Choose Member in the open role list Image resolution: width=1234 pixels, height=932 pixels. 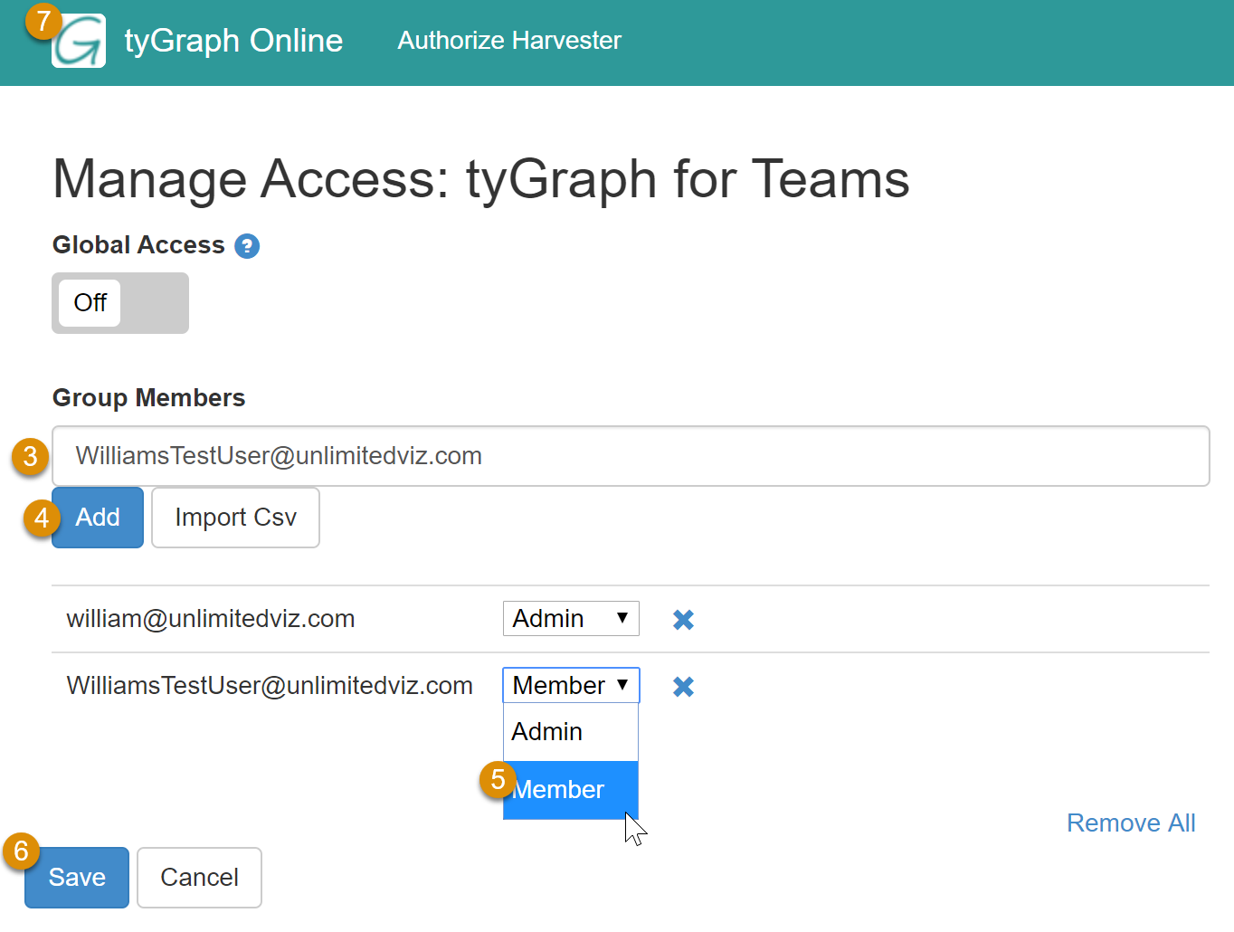(x=571, y=790)
